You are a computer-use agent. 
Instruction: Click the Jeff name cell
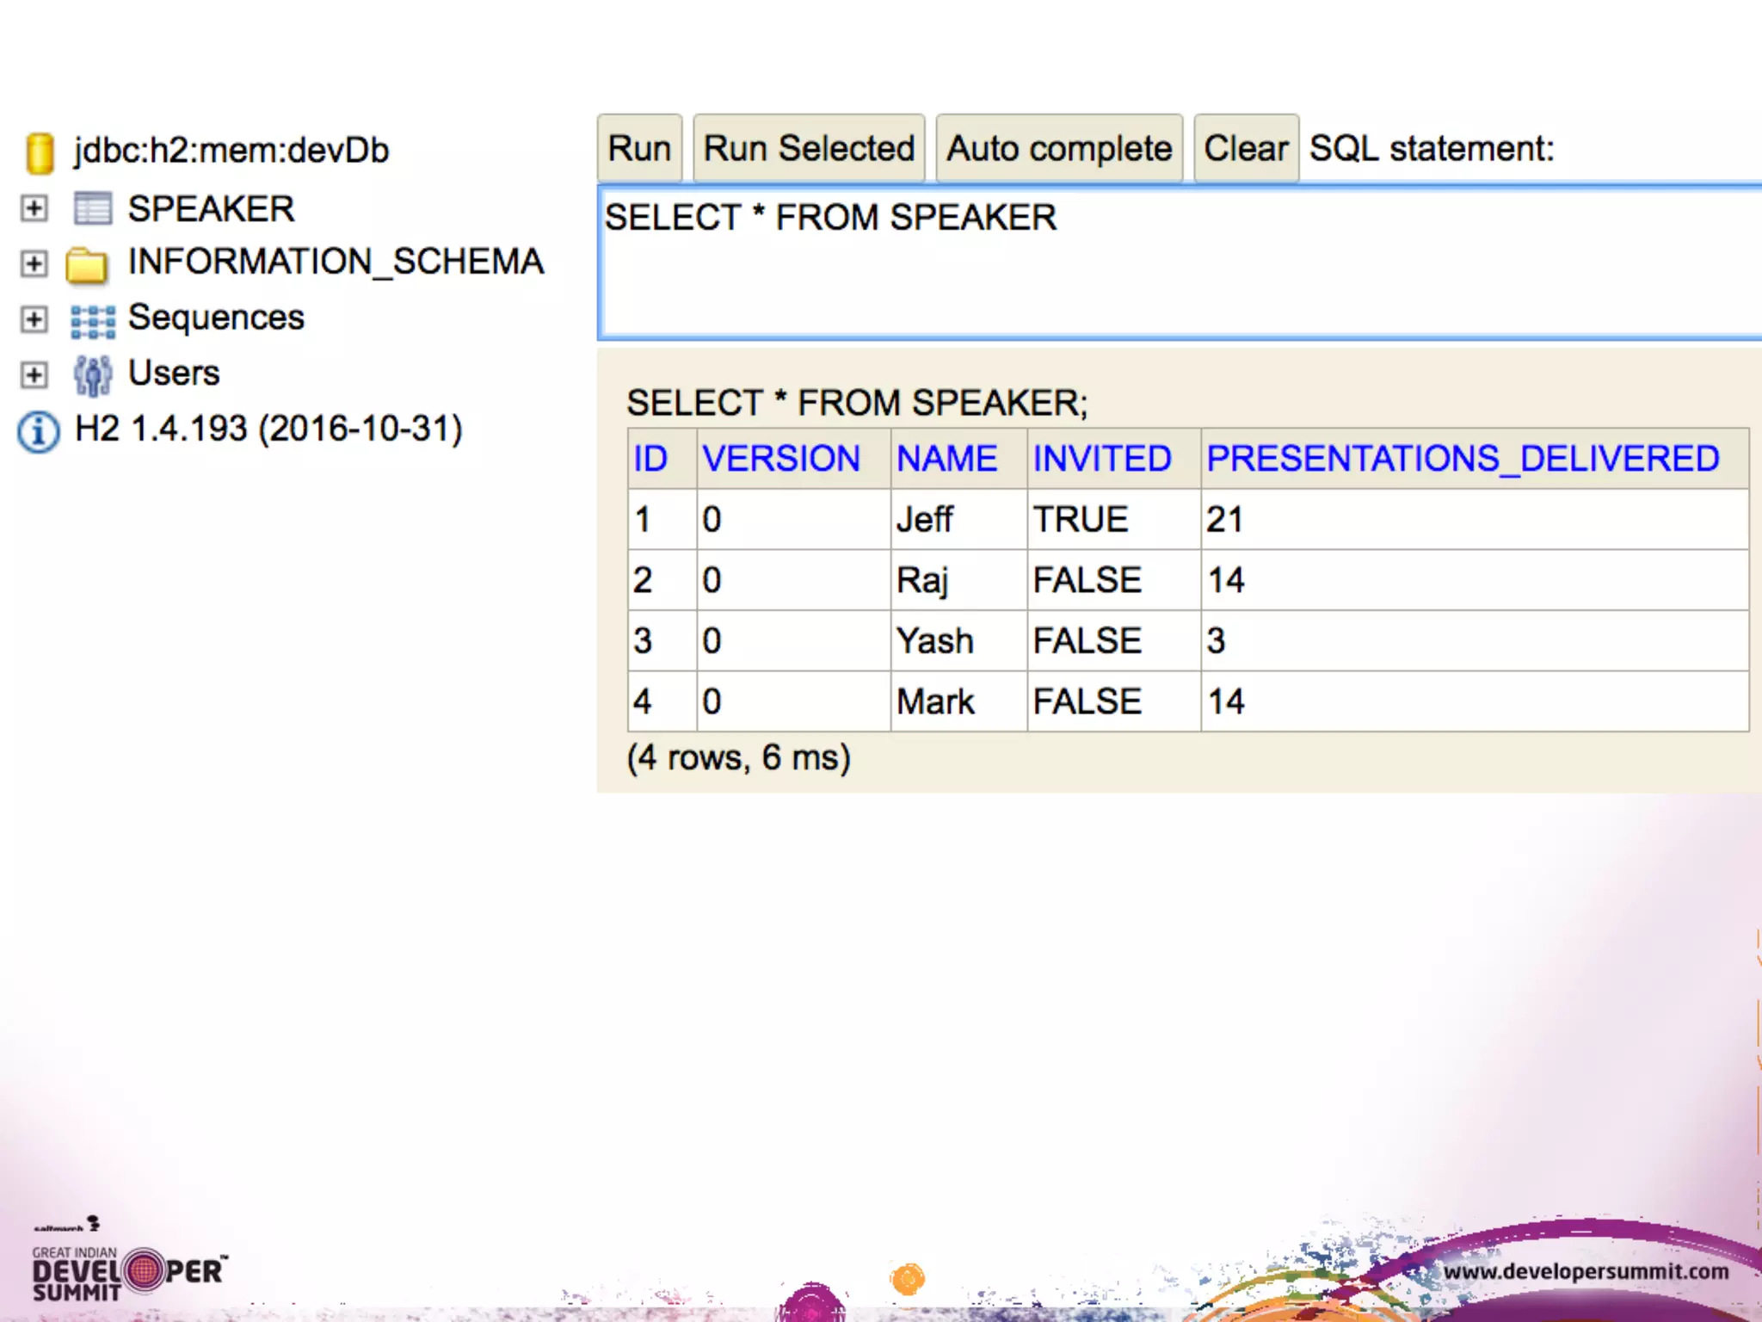click(x=925, y=520)
